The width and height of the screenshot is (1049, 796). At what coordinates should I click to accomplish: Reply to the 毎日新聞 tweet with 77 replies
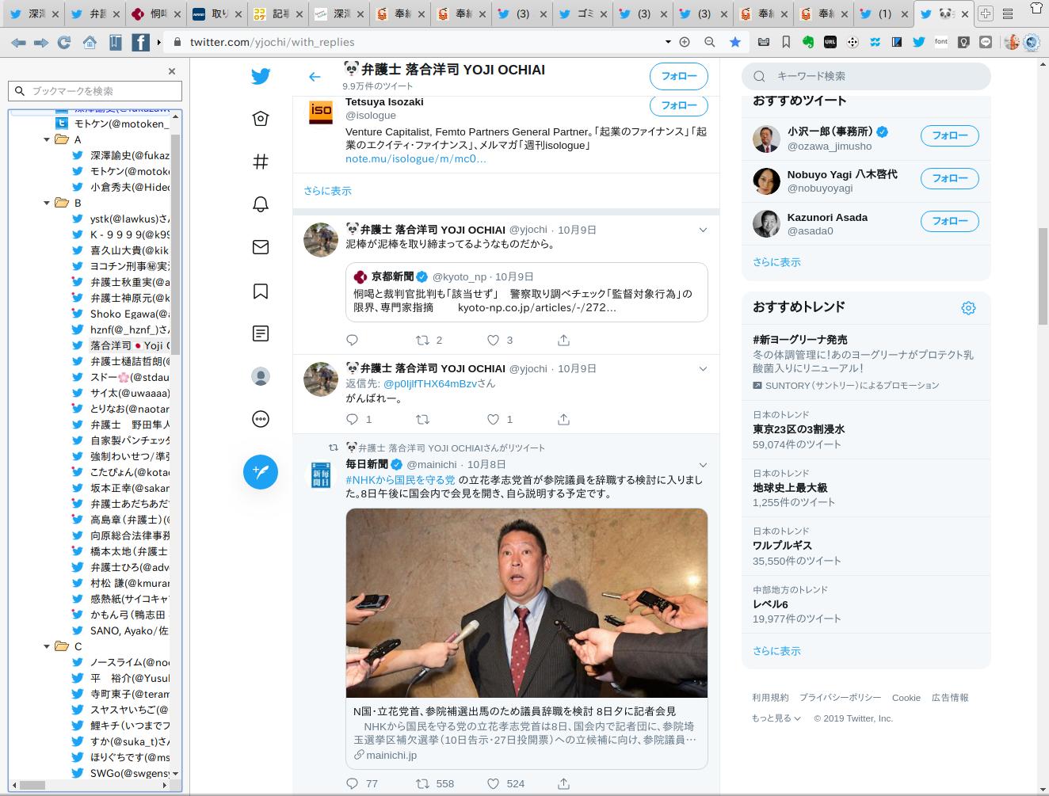(x=353, y=783)
